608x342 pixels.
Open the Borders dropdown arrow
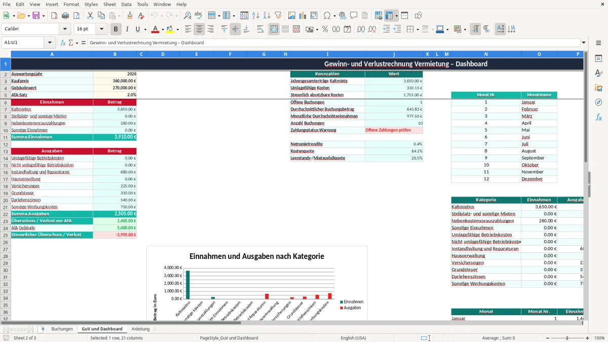pyautogui.click(x=417, y=29)
